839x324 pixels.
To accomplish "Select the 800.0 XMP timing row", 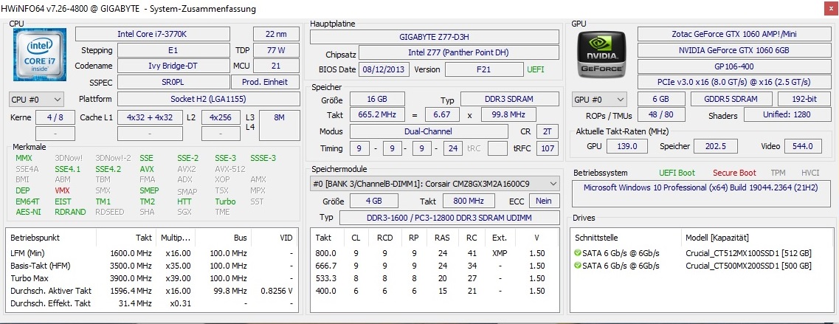I will (434, 253).
